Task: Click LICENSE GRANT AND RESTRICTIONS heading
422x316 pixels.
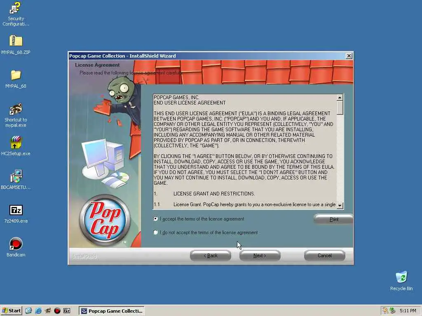Action: click(x=214, y=194)
